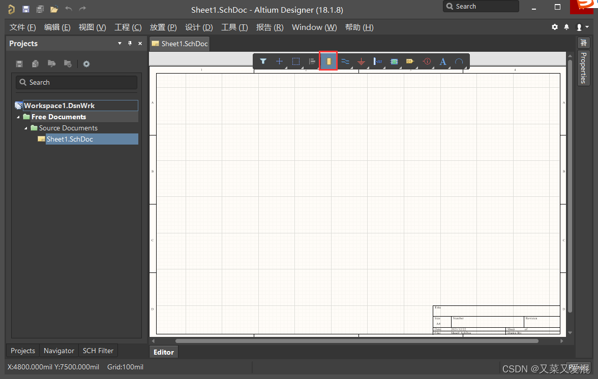Click the Place Sheet Symbol icon
Image resolution: width=598 pixels, height=379 pixels.
pyautogui.click(x=394, y=61)
